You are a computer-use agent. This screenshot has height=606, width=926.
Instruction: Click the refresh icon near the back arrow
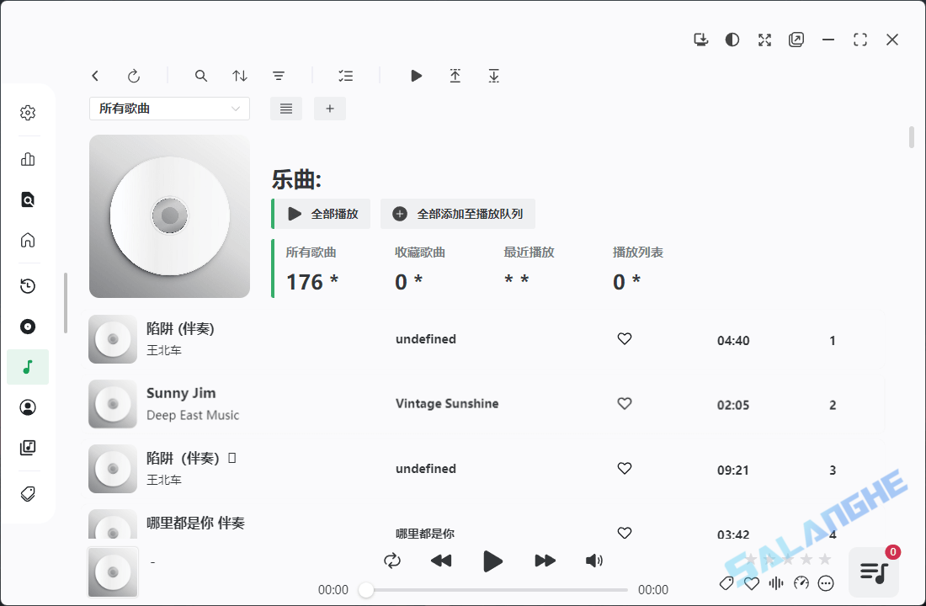(x=135, y=76)
